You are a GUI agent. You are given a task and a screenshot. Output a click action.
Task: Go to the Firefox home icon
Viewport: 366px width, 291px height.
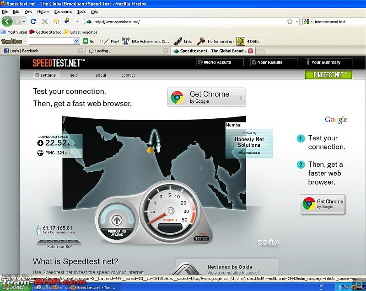click(56, 21)
